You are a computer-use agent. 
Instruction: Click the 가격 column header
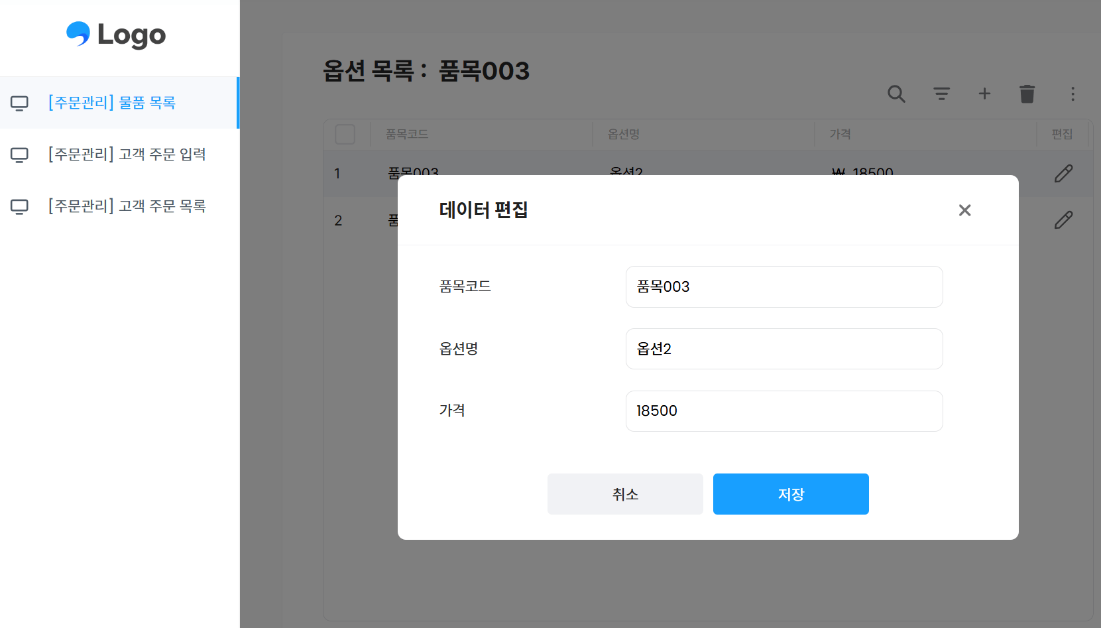click(x=840, y=134)
